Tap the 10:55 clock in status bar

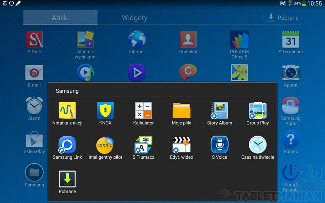coord(315,3)
